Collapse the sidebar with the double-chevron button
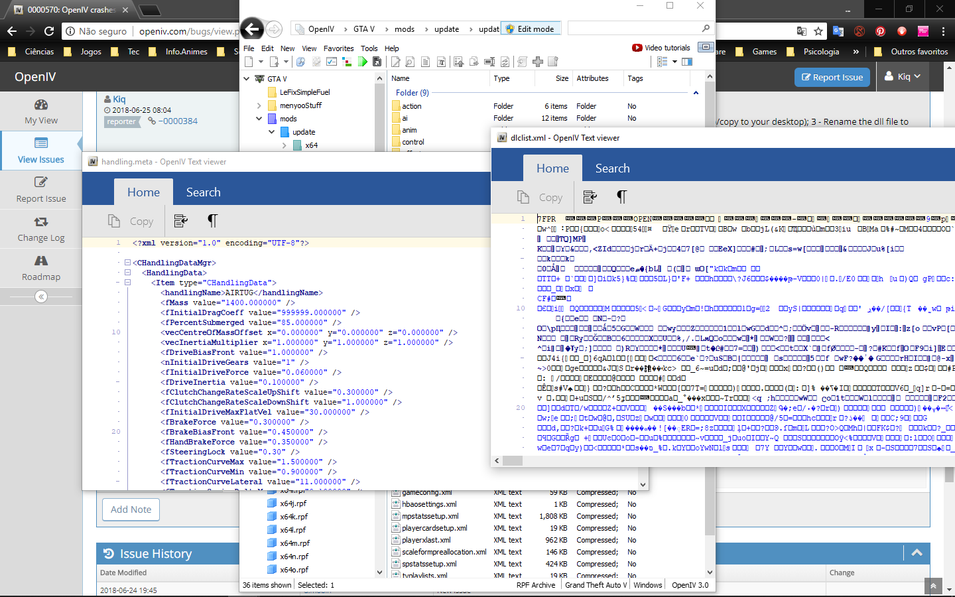Image resolution: width=955 pixels, height=597 pixels. 41,297
